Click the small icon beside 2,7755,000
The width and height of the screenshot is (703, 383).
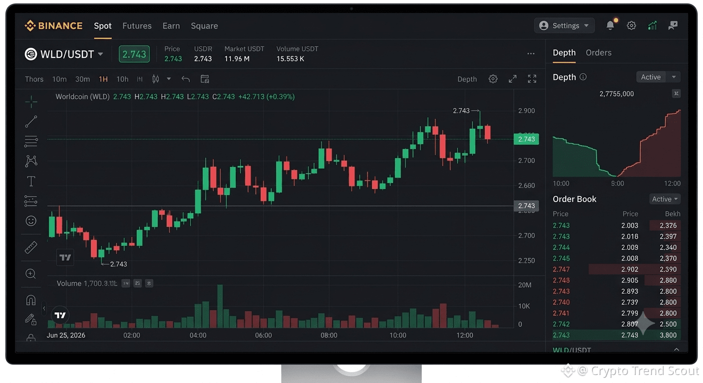click(676, 93)
